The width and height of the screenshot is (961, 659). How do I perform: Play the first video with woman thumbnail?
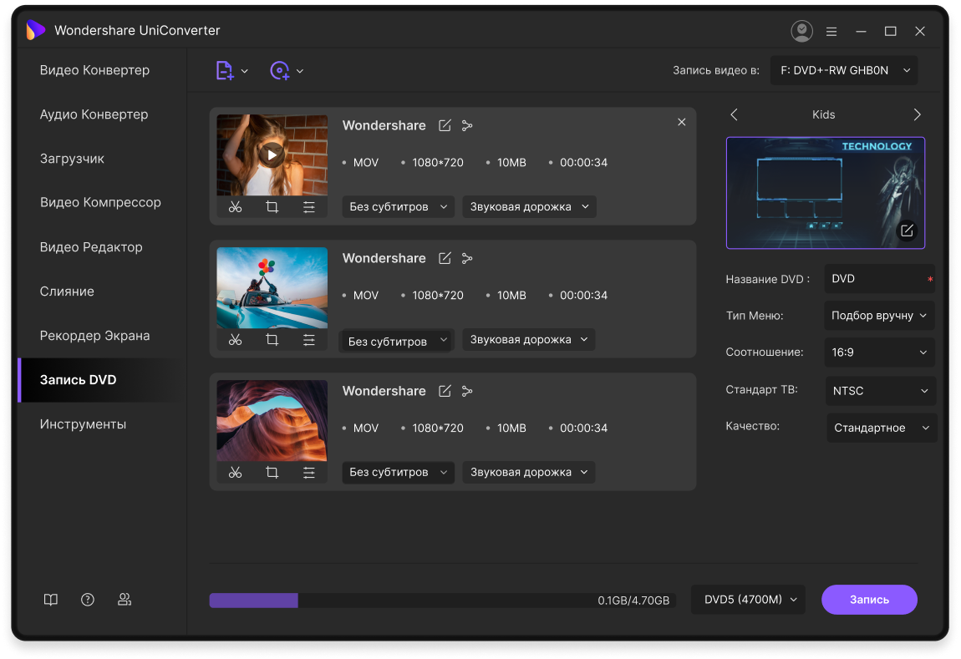tap(272, 155)
